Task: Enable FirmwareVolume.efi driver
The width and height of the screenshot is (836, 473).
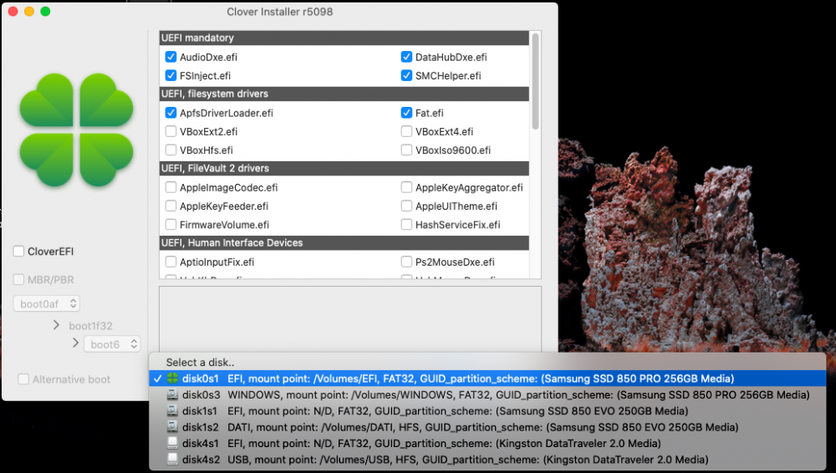Action: pos(171,225)
